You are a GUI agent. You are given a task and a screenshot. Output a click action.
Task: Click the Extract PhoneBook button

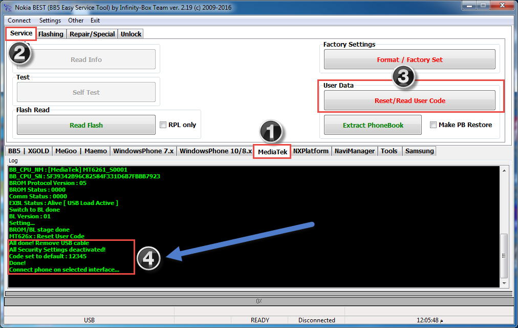point(373,125)
